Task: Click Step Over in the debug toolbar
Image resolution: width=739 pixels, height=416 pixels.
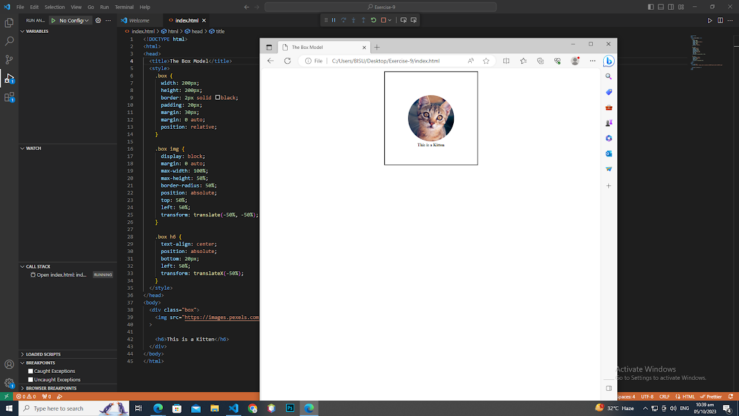Action: [343, 20]
